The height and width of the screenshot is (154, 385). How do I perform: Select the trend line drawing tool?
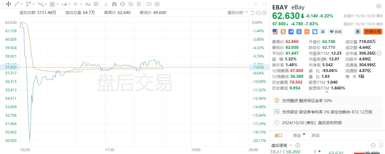point(17,4)
